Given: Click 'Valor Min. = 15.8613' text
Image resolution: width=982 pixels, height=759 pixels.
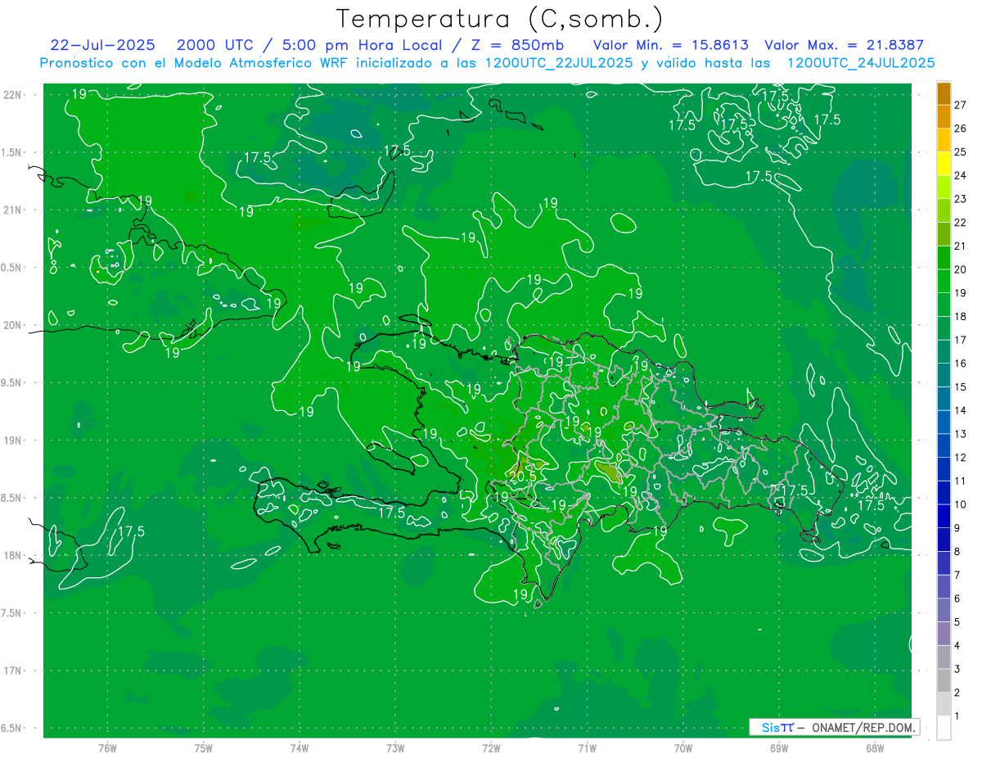Looking at the screenshot, I should pyautogui.click(x=669, y=45).
